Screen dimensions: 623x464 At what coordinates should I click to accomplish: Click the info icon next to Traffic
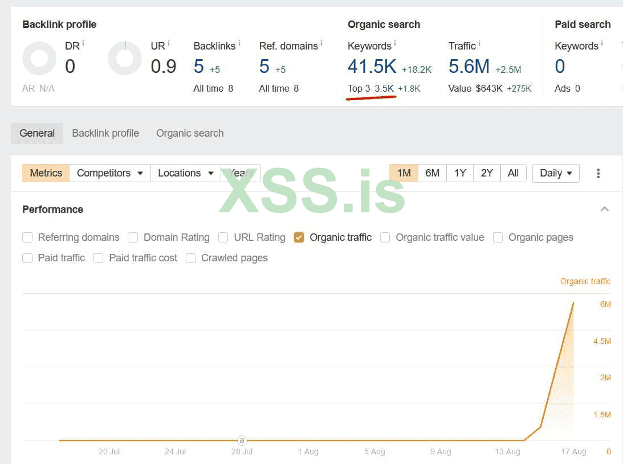click(x=479, y=43)
